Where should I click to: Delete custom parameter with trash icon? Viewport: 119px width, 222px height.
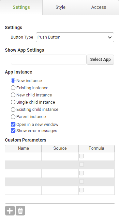(x=20, y=211)
